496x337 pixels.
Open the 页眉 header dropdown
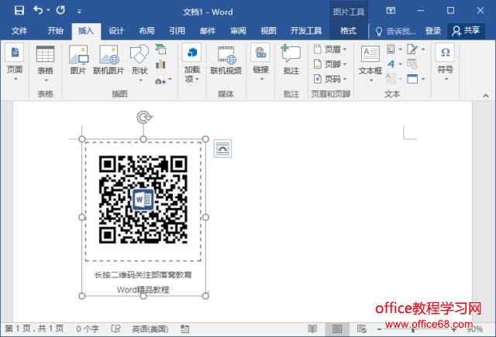[x=345, y=49]
